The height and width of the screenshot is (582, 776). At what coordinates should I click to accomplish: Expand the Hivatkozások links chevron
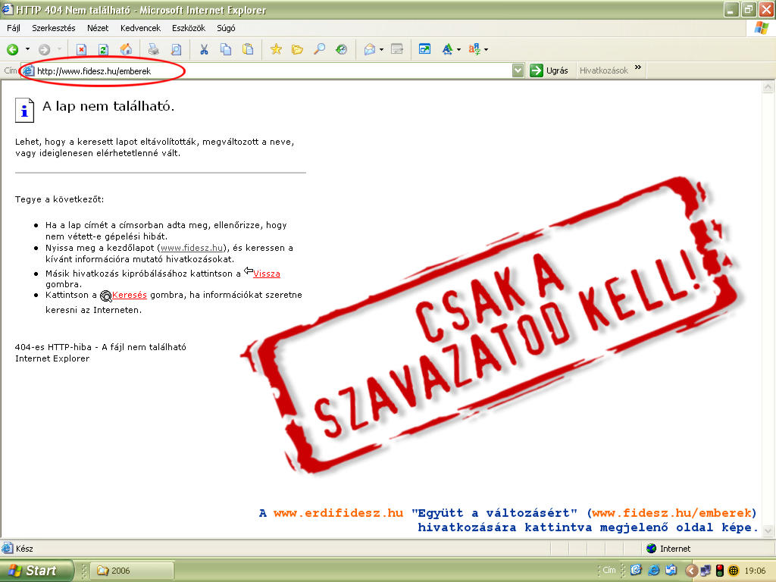pyautogui.click(x=638, y=69)
